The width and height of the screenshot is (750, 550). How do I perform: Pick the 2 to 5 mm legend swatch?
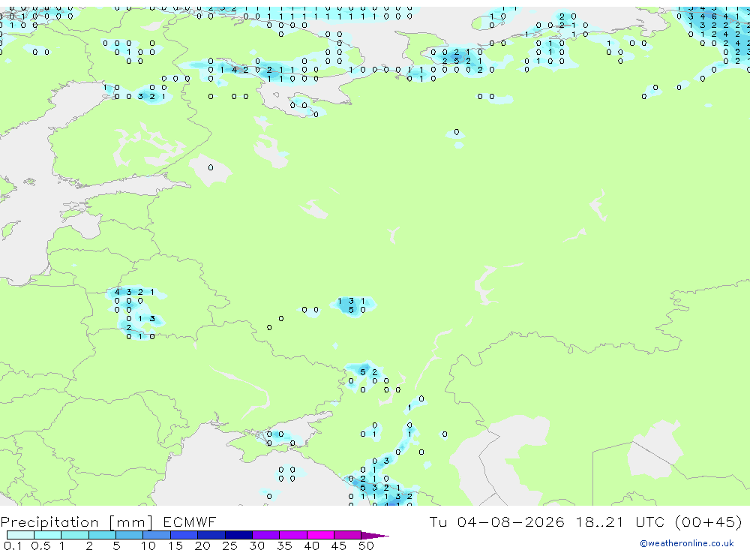(x=102, y=535)
